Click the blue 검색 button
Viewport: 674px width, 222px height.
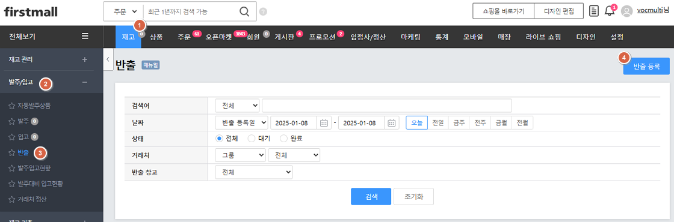371,197
